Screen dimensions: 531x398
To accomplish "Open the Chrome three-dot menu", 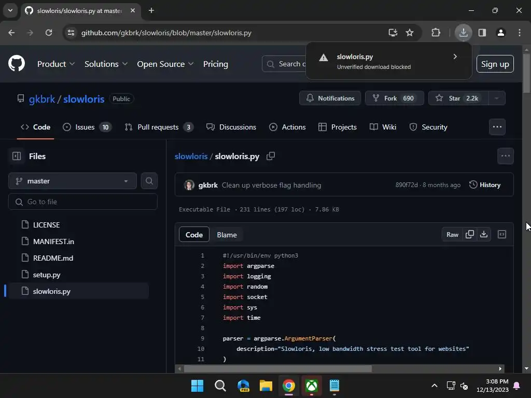I will [520, 33].
